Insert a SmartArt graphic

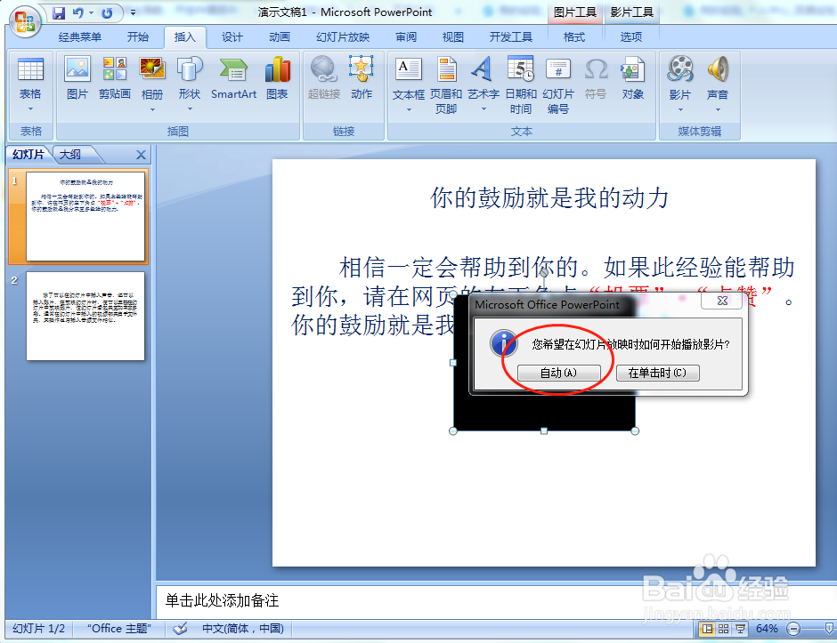[233, 78]
